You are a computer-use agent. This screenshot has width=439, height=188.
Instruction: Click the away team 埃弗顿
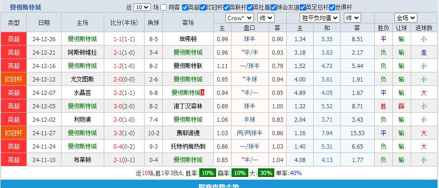[188, 39]
